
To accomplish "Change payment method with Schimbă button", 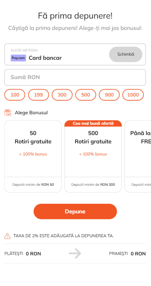I will pyautogui.click(x=126, y=54).
